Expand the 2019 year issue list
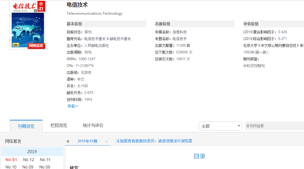 pos(32,152)
